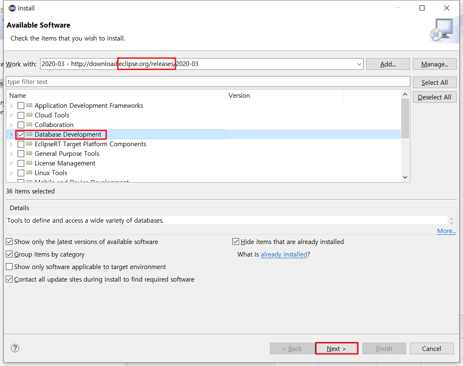Open the Work with site dropdown
The height and width of the screenshot is (366, 463).
[x=359, y=64]
